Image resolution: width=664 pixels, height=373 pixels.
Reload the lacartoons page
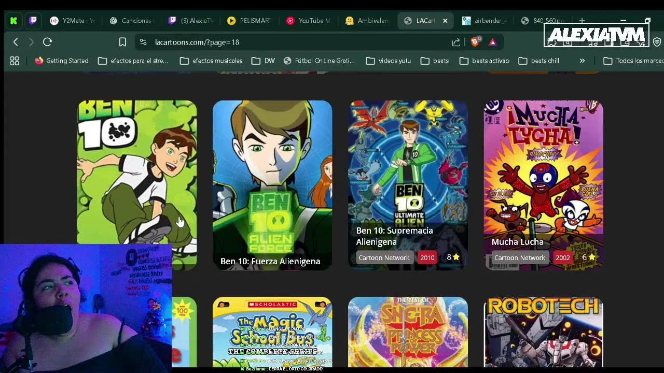click(47, 42)
